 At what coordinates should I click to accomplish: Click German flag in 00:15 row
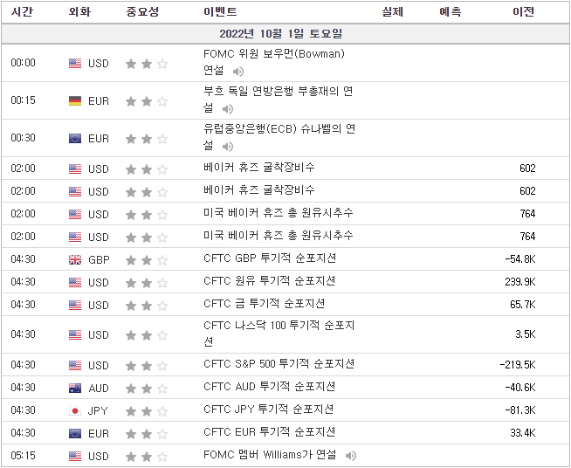coord(75,101)
